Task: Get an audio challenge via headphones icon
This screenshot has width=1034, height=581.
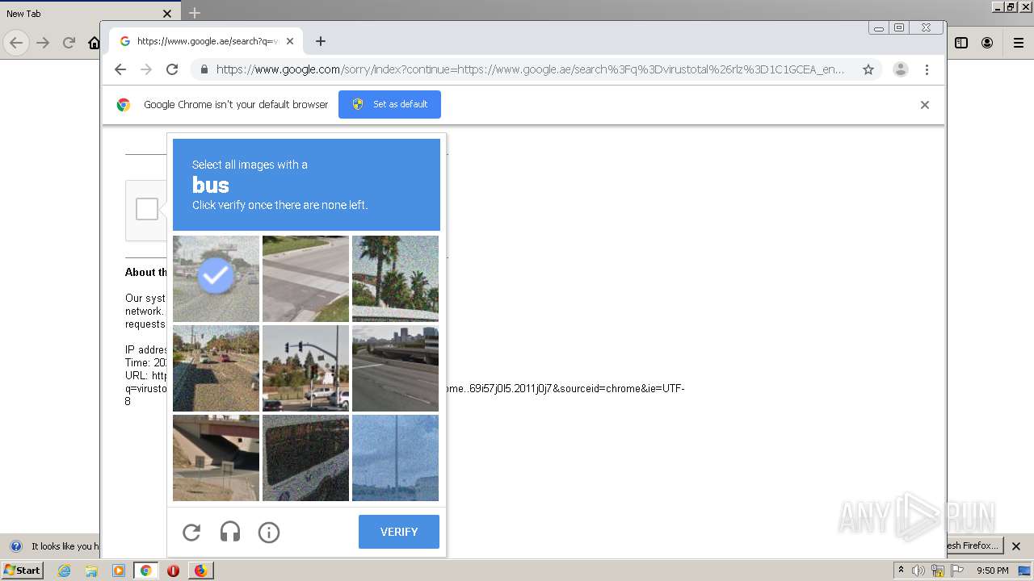Action: (x=230, y=532)
